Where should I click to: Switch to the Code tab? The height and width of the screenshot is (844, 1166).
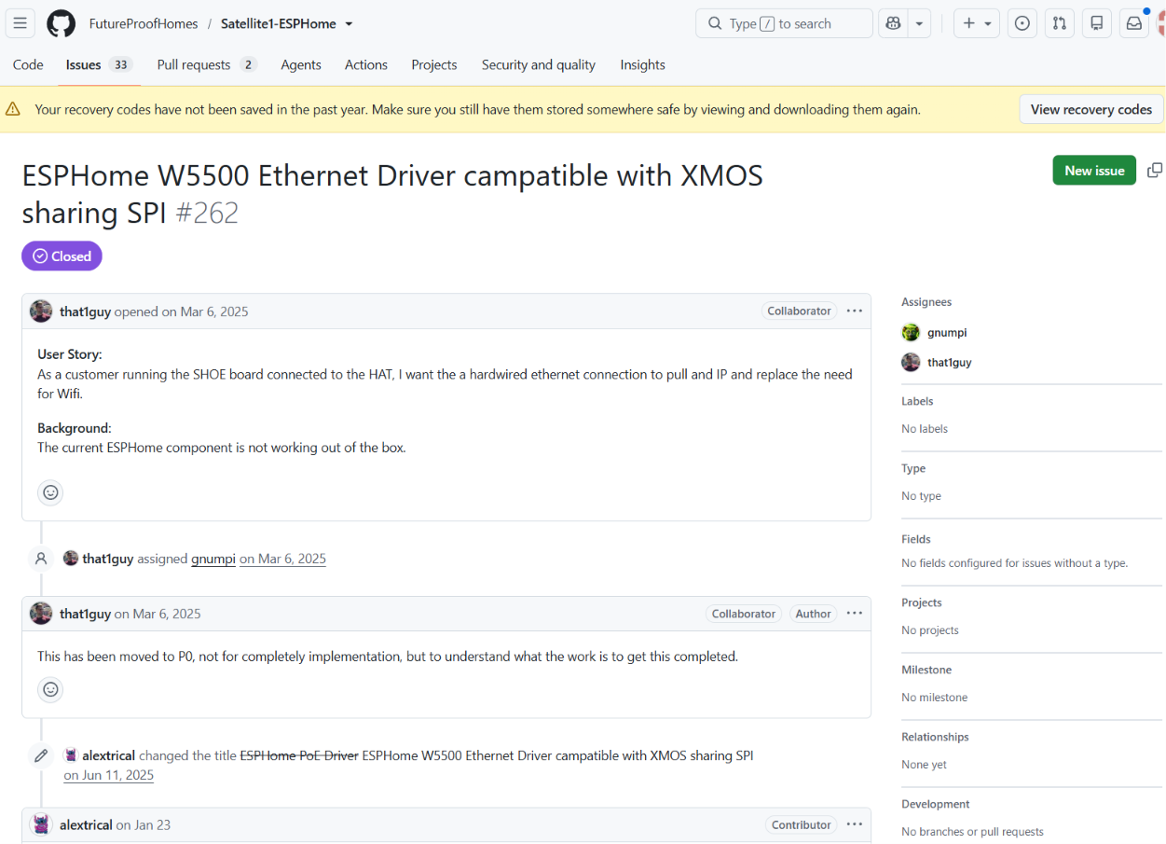[x=28, y=64]
